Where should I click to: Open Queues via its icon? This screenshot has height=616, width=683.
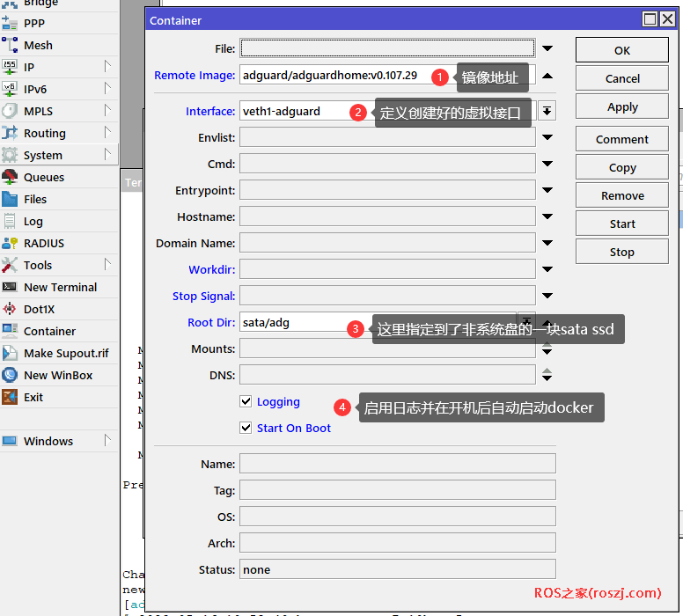tap(10, 177)
